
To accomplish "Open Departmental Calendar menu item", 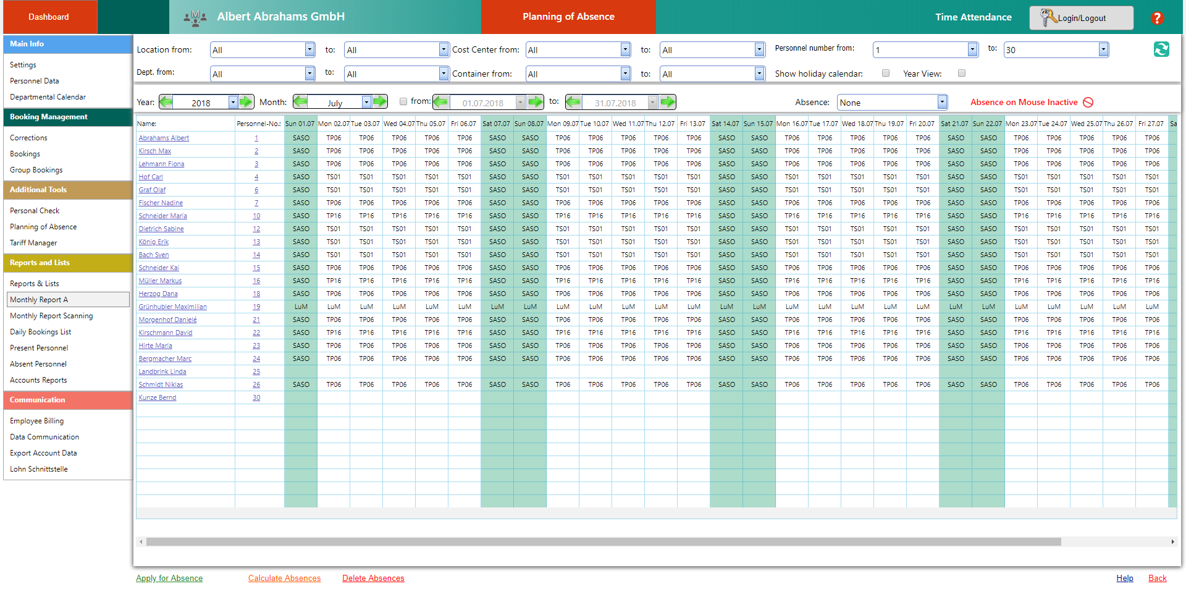I will click(x=48, y=97).
